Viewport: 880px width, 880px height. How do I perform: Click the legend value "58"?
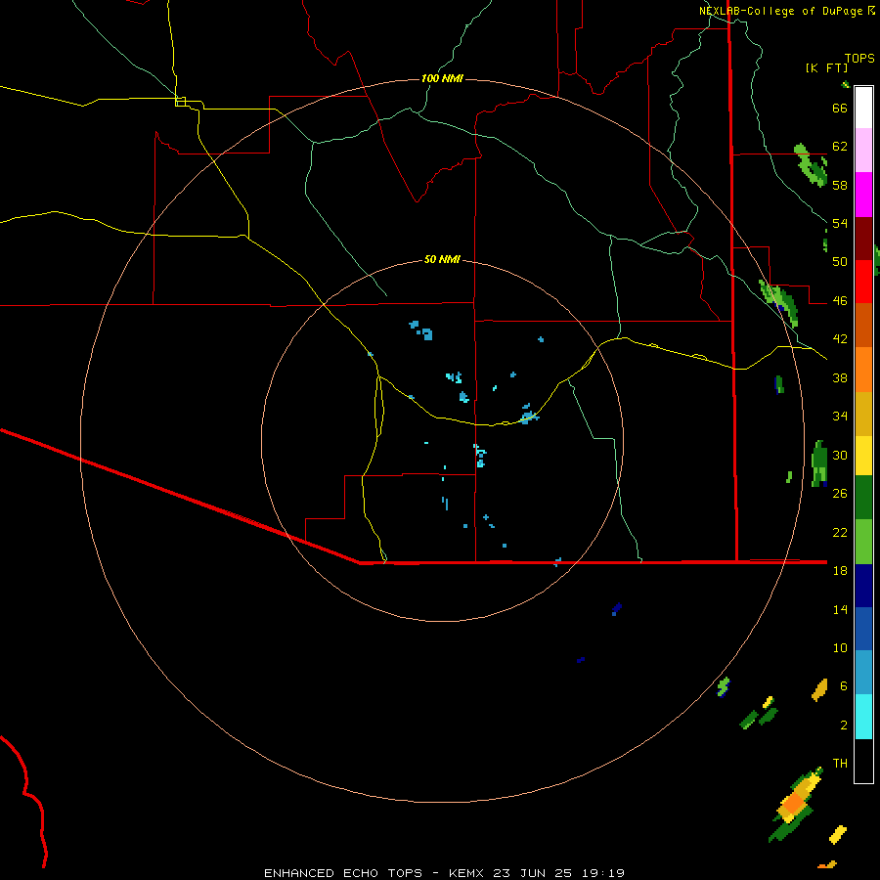click(840, 185)
